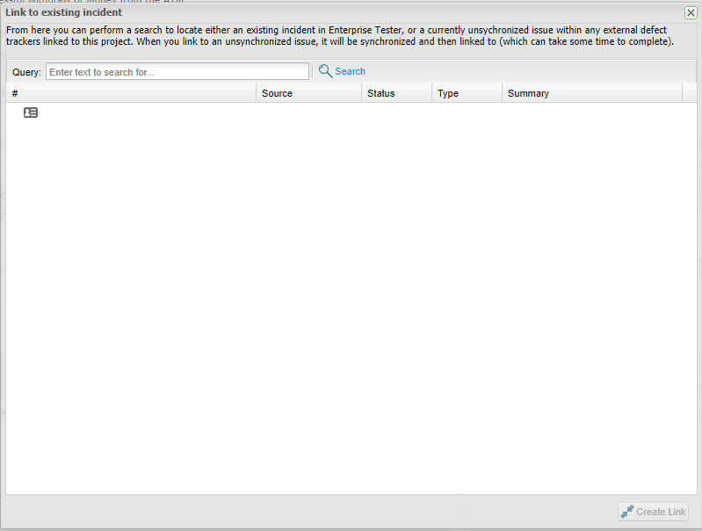
Task: Select the incident card icon in first row
Action: point(31,113)
